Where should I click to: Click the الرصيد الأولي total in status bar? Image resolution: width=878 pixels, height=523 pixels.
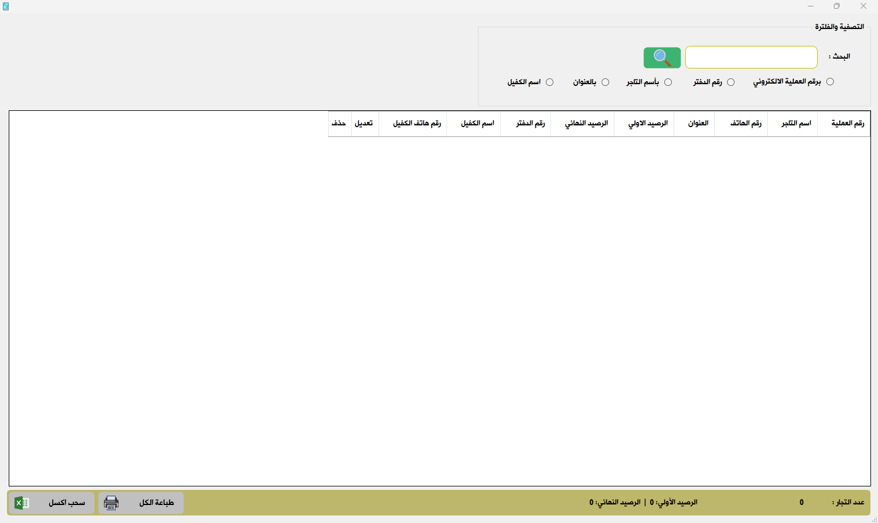(x=674, y=503)
